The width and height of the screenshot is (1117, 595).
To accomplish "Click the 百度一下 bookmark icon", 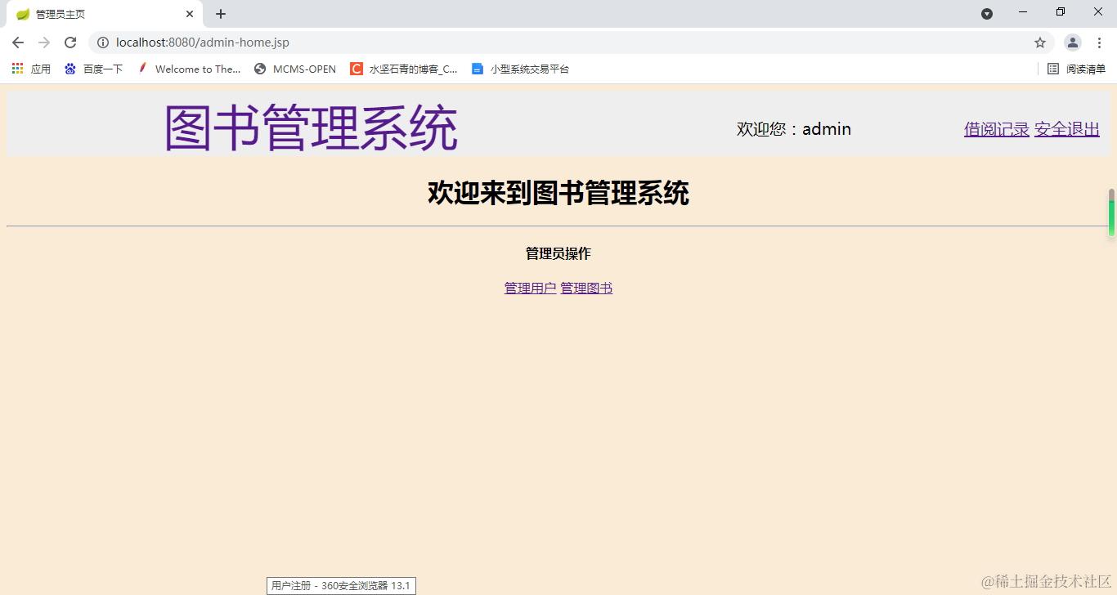I will click(70, 69).
